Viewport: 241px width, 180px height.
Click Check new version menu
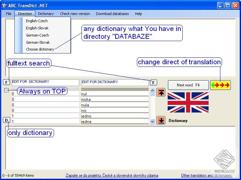[x=75, y=14]
